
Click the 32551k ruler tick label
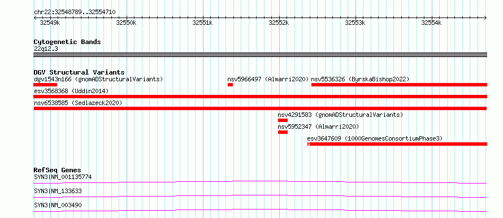[202, 23]
